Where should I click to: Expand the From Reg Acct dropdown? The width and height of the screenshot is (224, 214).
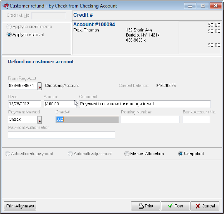[x=40, y=86]
